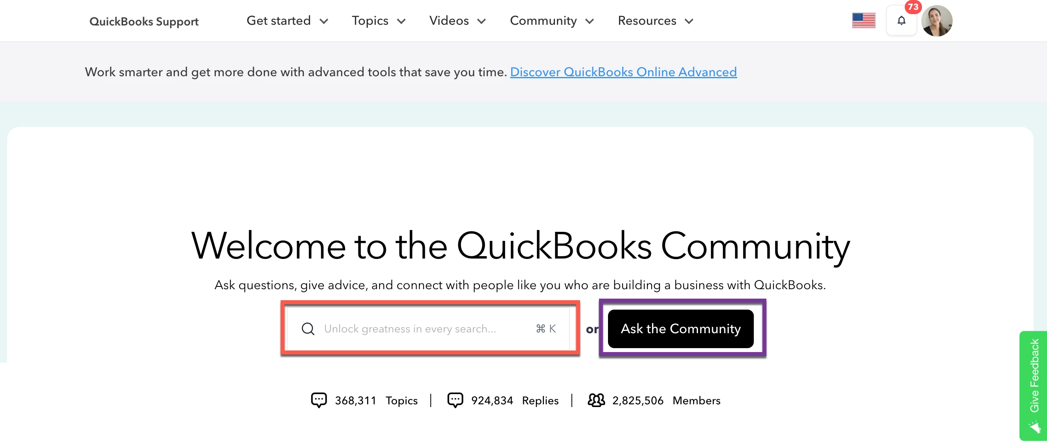
Task: Focus the community search field
Action: tap(428, 328)
